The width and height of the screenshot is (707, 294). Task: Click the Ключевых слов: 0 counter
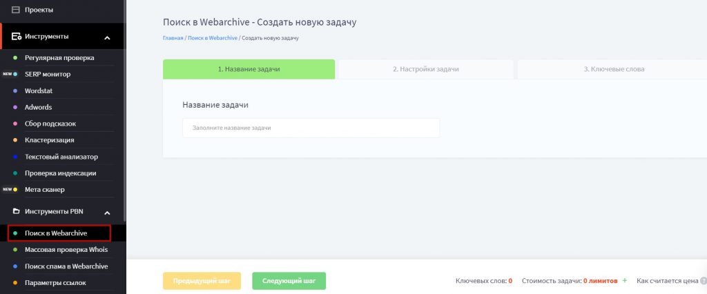click(484, 280)
